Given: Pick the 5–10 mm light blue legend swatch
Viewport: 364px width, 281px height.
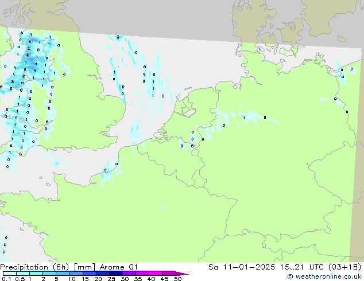Looking at the screenshot, I should click(x=63, y=274).
